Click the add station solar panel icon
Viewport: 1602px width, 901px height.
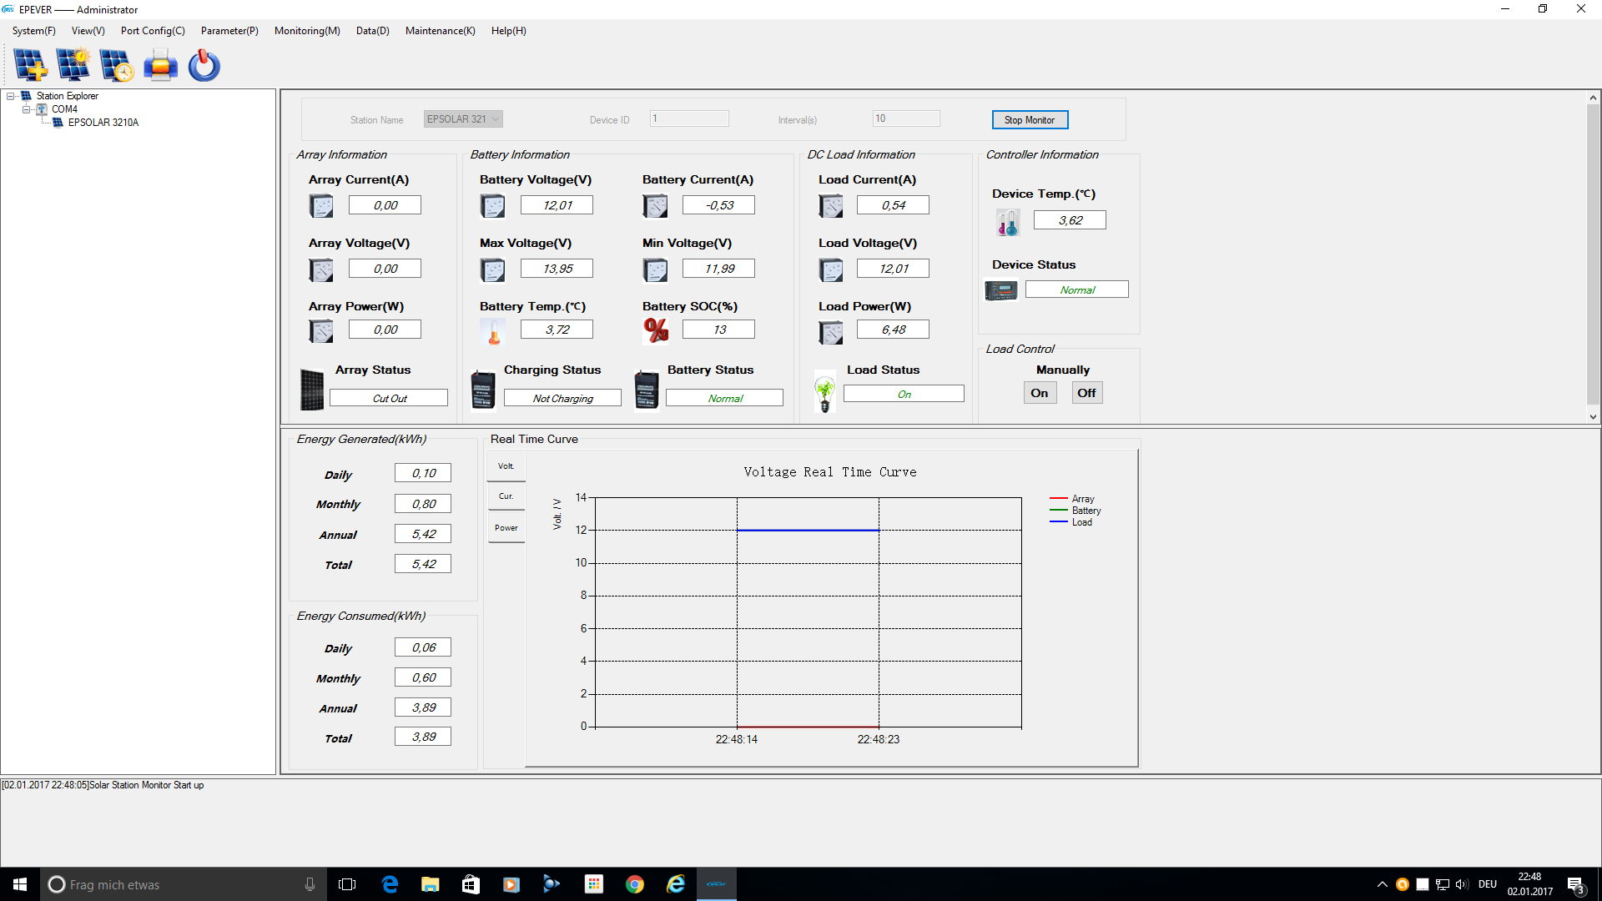point(31,65)
